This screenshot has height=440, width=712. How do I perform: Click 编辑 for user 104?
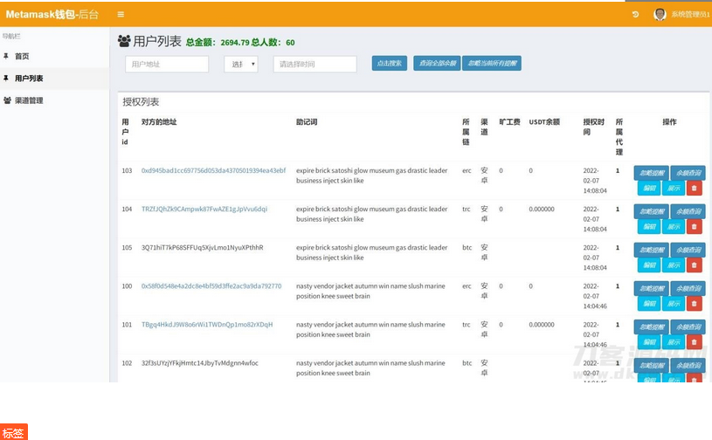649,226
